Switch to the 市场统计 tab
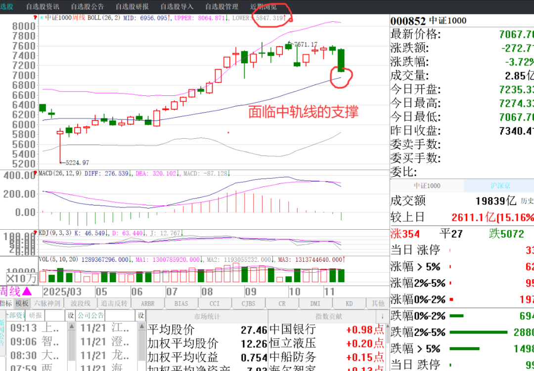This screenshot has height=371, width=534. click(x=207, y=316)
